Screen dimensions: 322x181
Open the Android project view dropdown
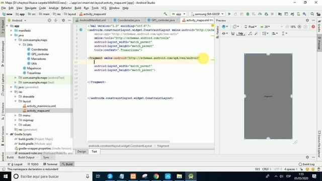(17, 20)
